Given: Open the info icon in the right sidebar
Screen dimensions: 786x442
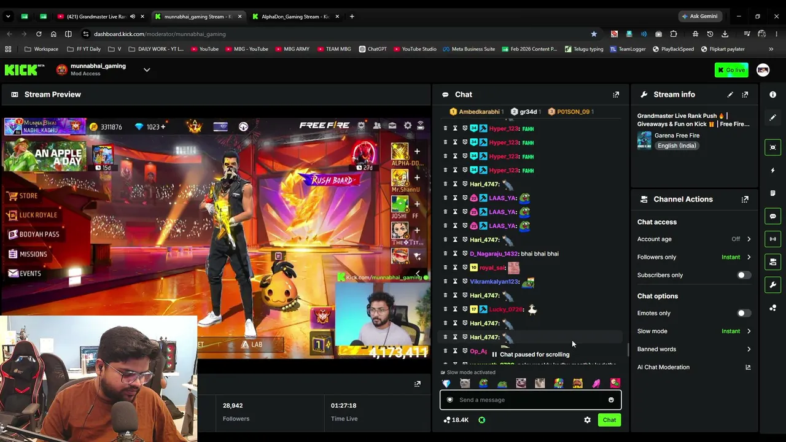Looking at the screenshot, I should pos(772,95).
